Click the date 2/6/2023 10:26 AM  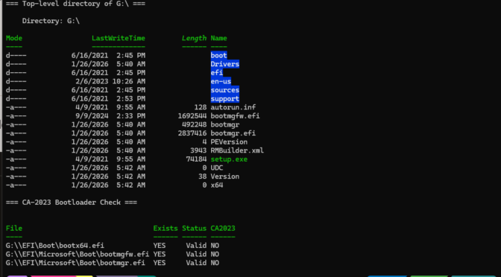(x=110, y=81)
